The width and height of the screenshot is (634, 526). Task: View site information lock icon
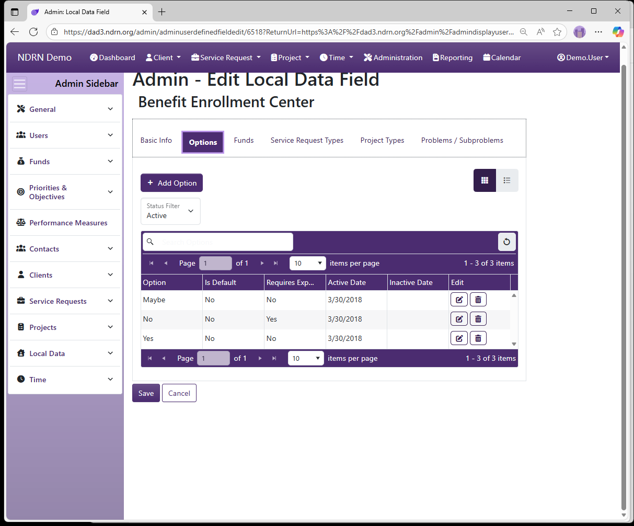tap(54, 32)
